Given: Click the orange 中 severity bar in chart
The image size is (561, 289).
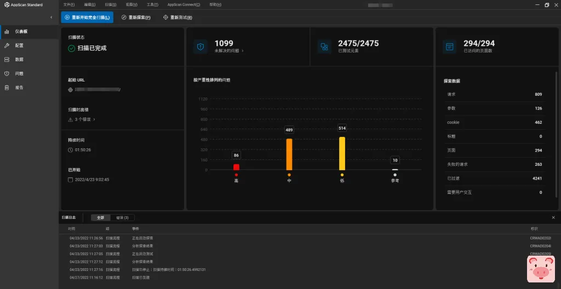Looking at the screenshot, I should 289,154.
